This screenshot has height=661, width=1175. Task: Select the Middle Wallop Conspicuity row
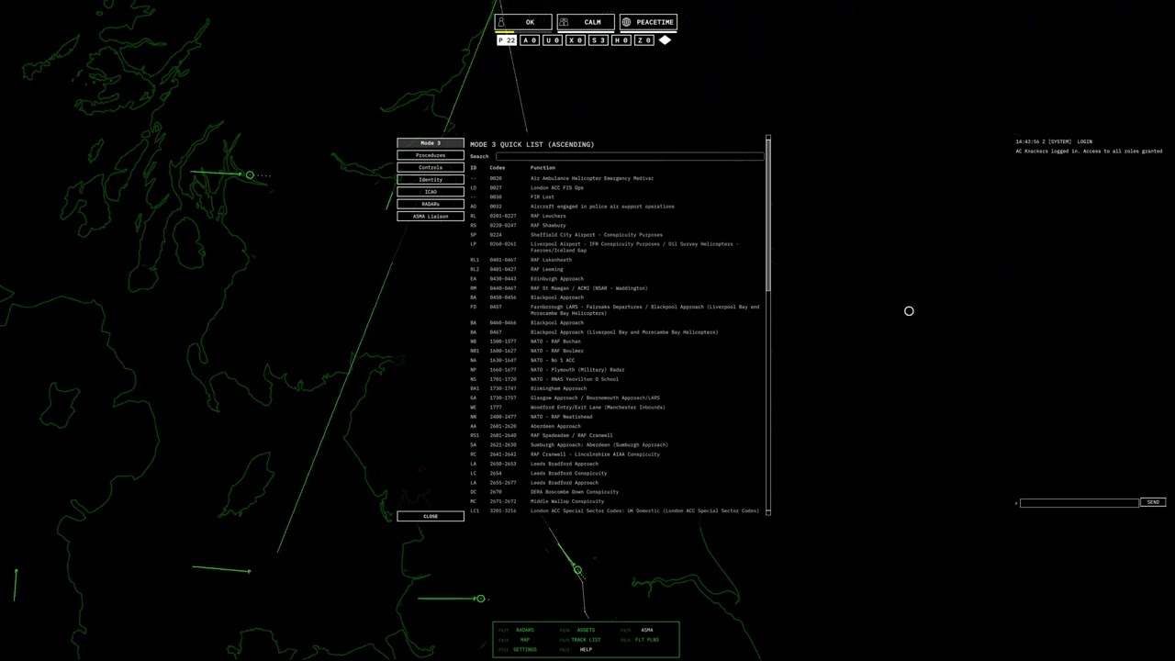[616, 501]
